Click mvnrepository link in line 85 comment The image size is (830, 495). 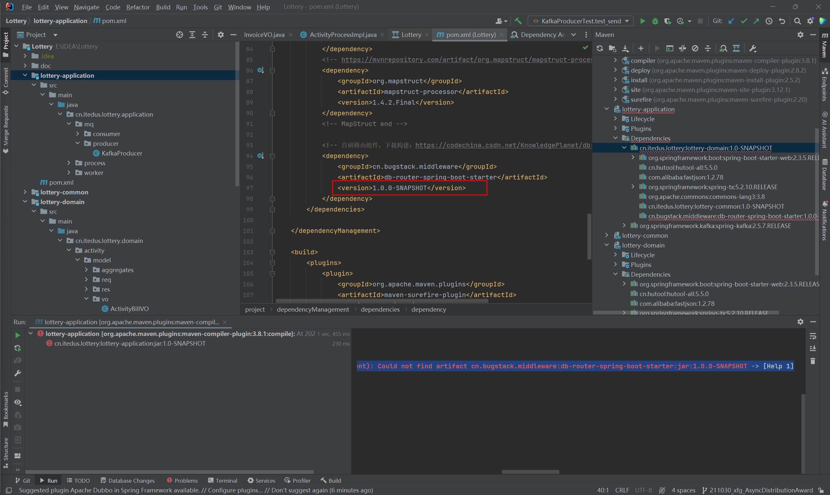tap(466, 60)
